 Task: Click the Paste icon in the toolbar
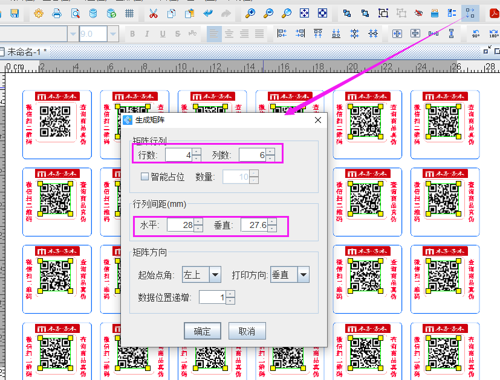189,12
